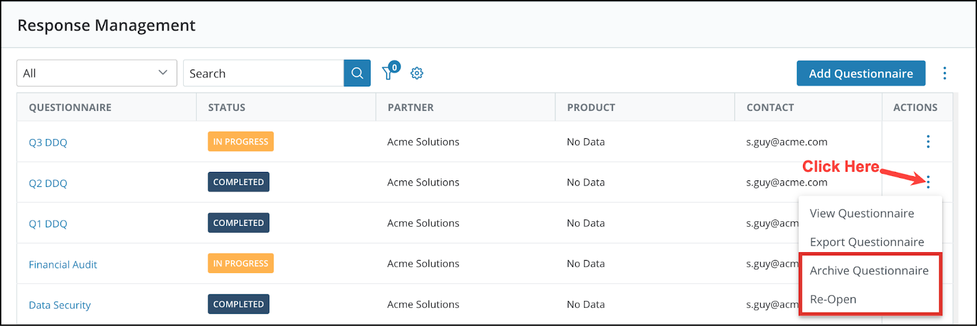Open table settings gear icon
This screenshot has height=326, width=977.
tap(417, 73)
